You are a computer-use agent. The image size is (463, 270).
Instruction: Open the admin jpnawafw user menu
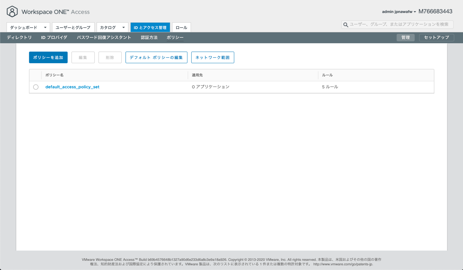click(x=399, y=12)
